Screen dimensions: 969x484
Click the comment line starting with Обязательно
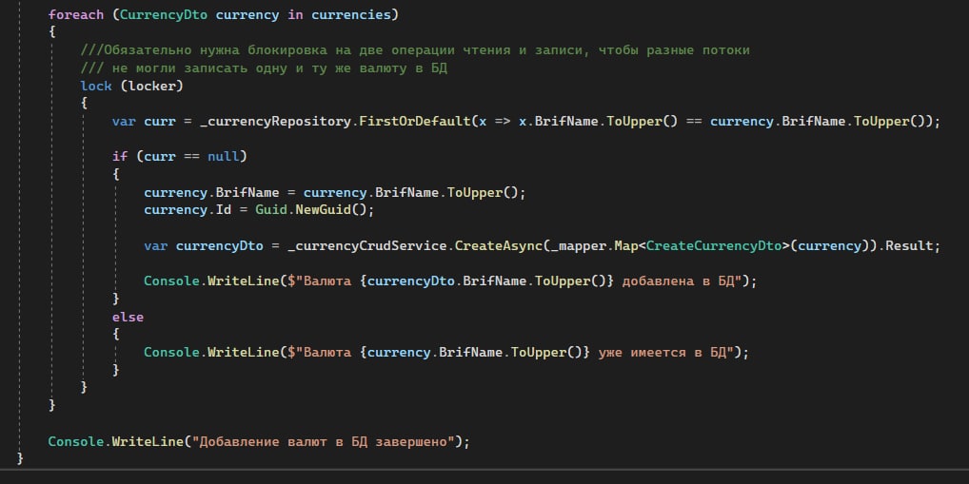tap(415, 50)
